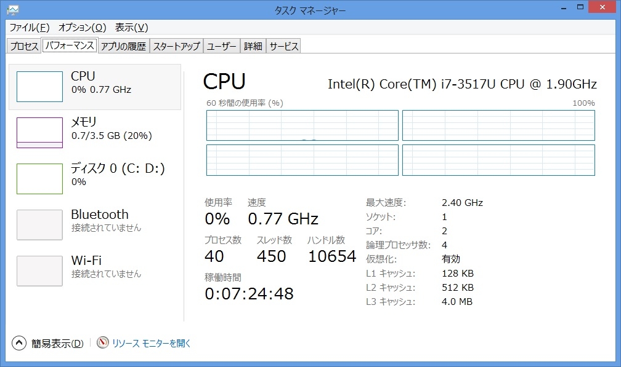Image resolution: width=621 pixels, height=367 pixels.
Task: Switch to the プロセス tab
Action: 24,46
